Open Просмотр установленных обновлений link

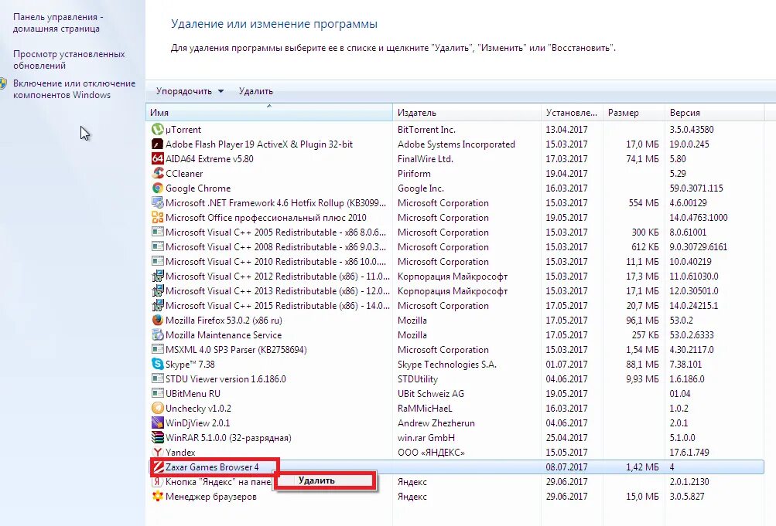click(x=69, y=59)
